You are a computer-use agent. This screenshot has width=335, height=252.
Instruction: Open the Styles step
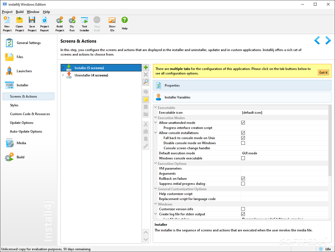coord(14,105)
